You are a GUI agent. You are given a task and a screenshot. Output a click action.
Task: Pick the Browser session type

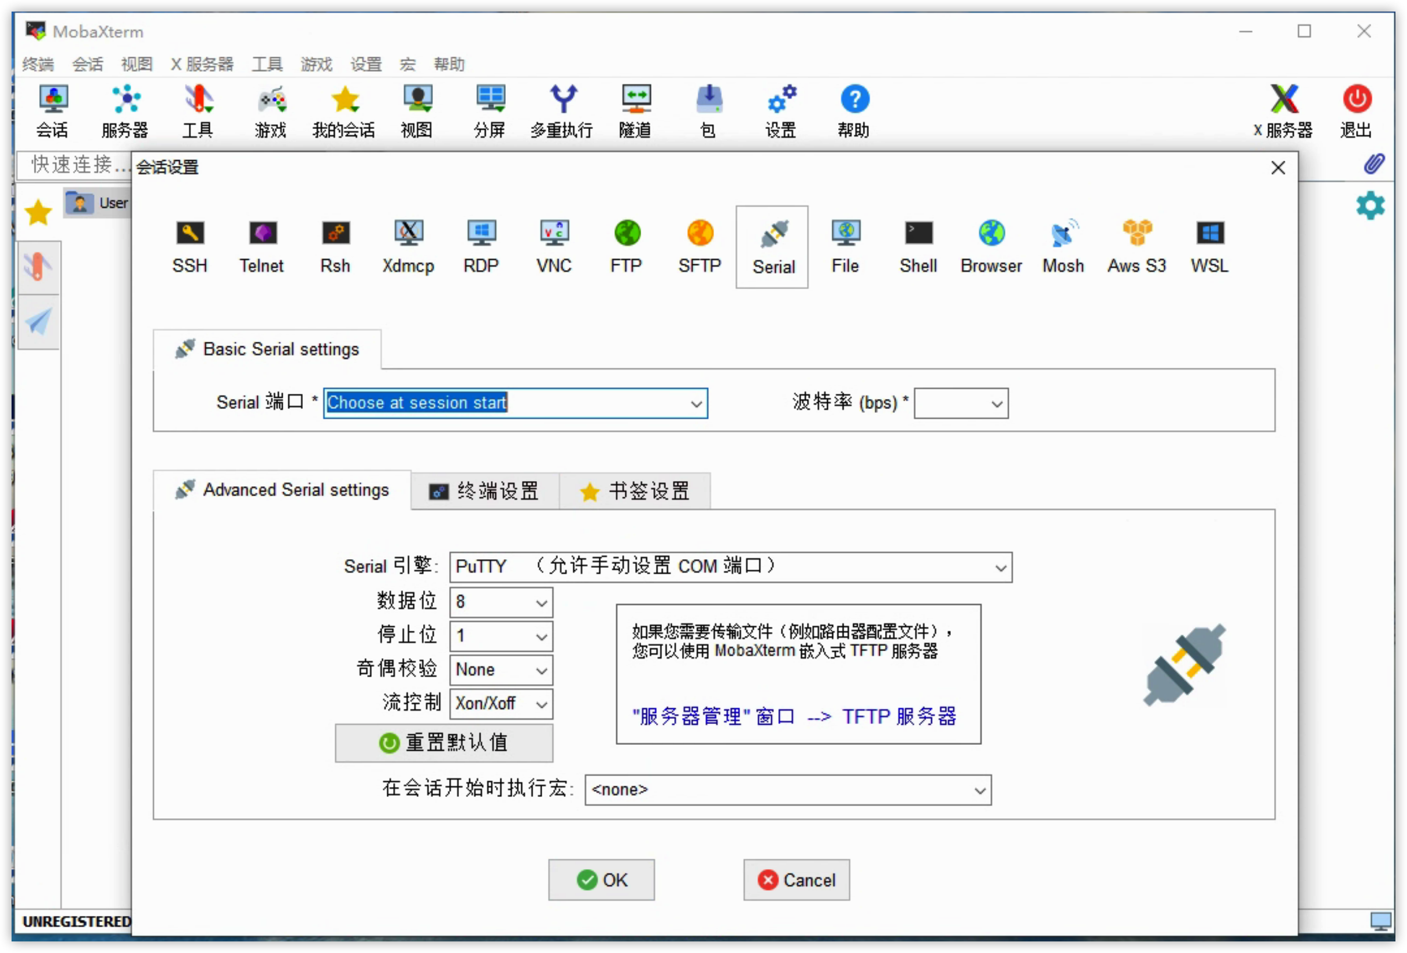point(991,247)
